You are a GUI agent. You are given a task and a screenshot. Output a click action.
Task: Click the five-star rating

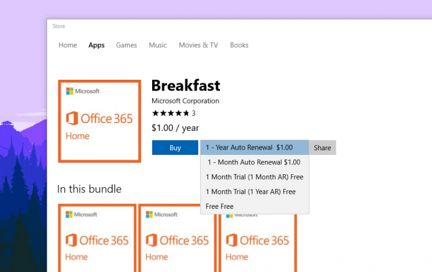click(x=171, y=113)
